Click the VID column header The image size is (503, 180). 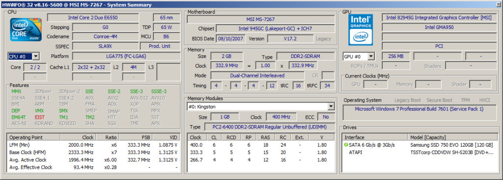[166, 137]
